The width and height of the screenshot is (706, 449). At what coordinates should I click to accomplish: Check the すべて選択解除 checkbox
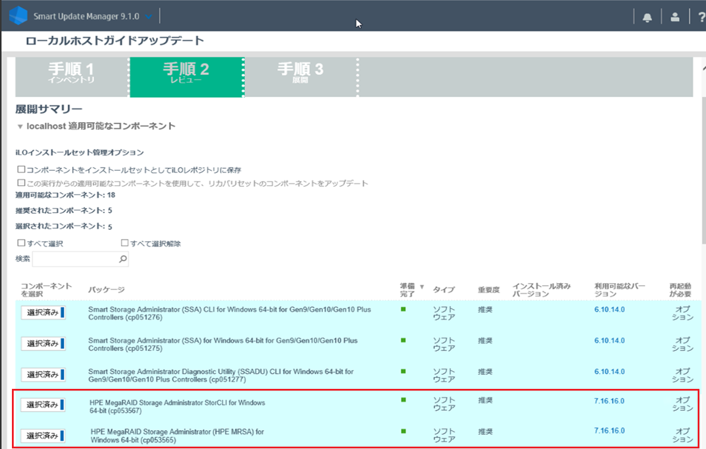point(125,243)
